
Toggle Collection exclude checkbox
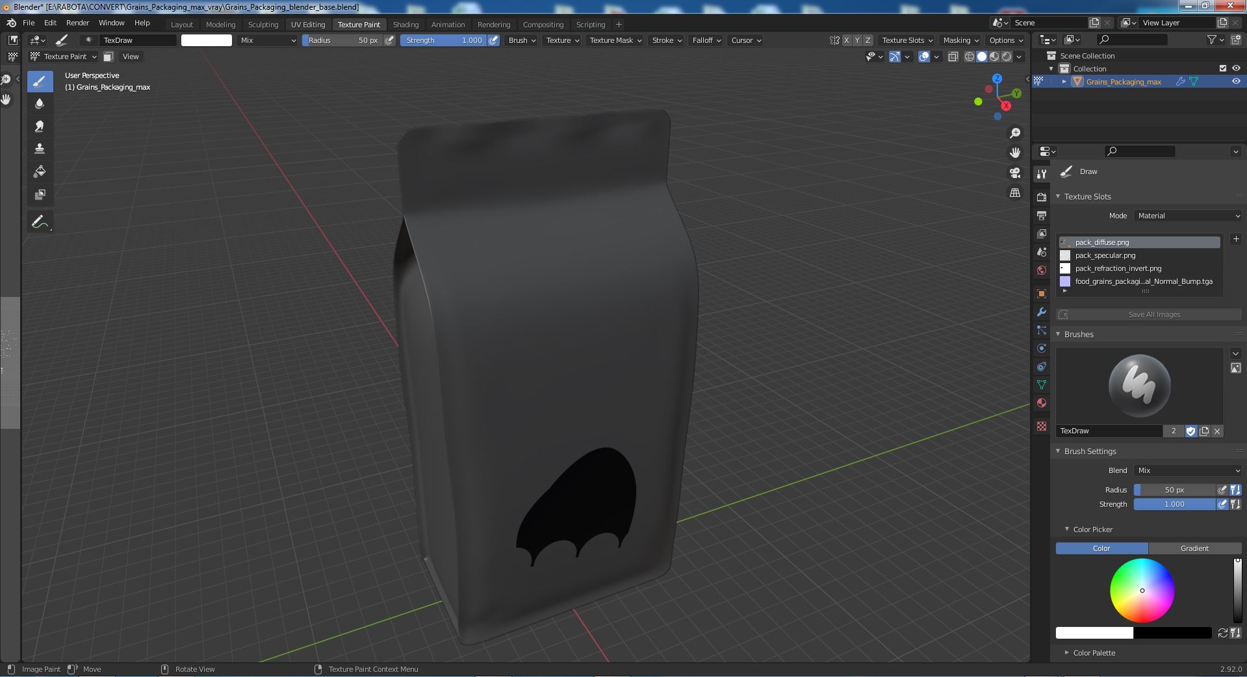pos(1223,68)
